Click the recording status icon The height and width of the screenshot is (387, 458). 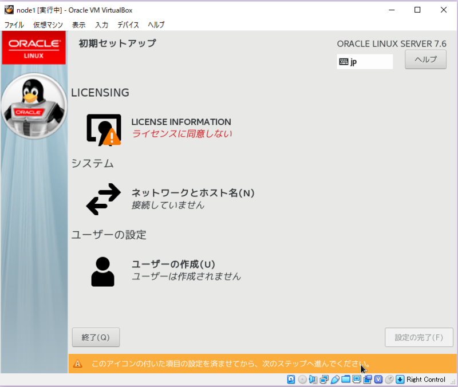(x=368, y=380)
